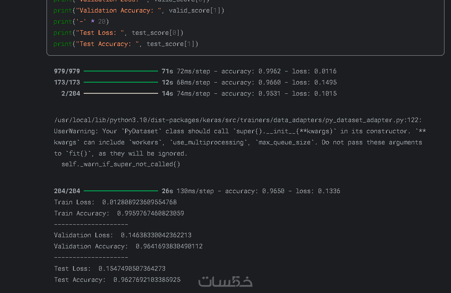Click the Validation Accuracy output value
Screen dimensions: 451x293
[x=169, y=246]
